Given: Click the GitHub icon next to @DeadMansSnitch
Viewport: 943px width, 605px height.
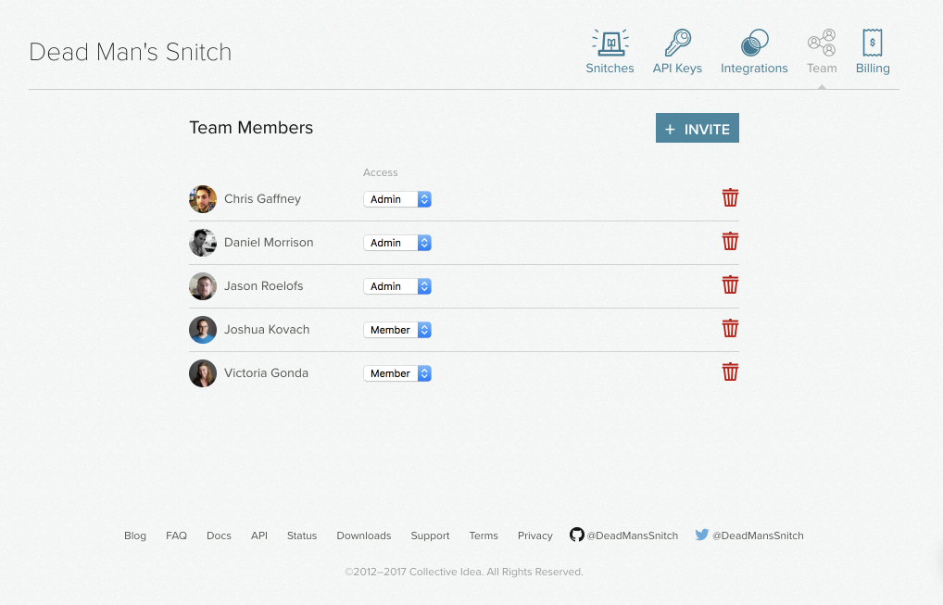Looking at the screenshot, I should coord(576,535).
